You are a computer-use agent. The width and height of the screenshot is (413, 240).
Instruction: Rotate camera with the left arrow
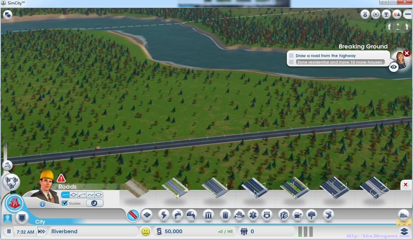390,27
